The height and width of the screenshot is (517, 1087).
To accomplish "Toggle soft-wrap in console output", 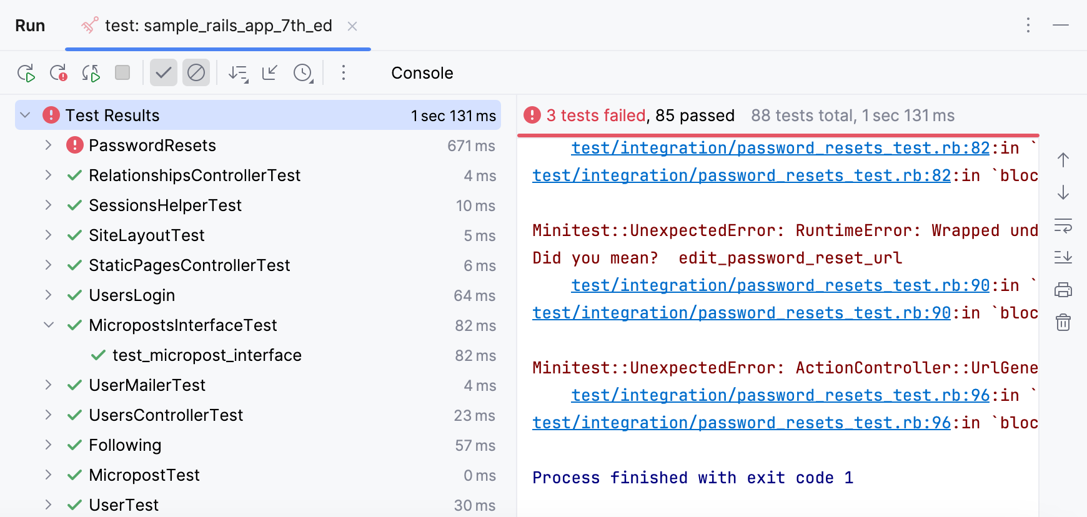I will point(1063,225).
